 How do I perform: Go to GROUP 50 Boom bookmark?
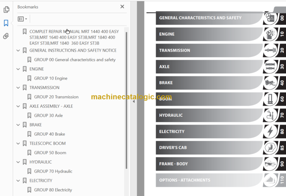click(x=50, y=152)
